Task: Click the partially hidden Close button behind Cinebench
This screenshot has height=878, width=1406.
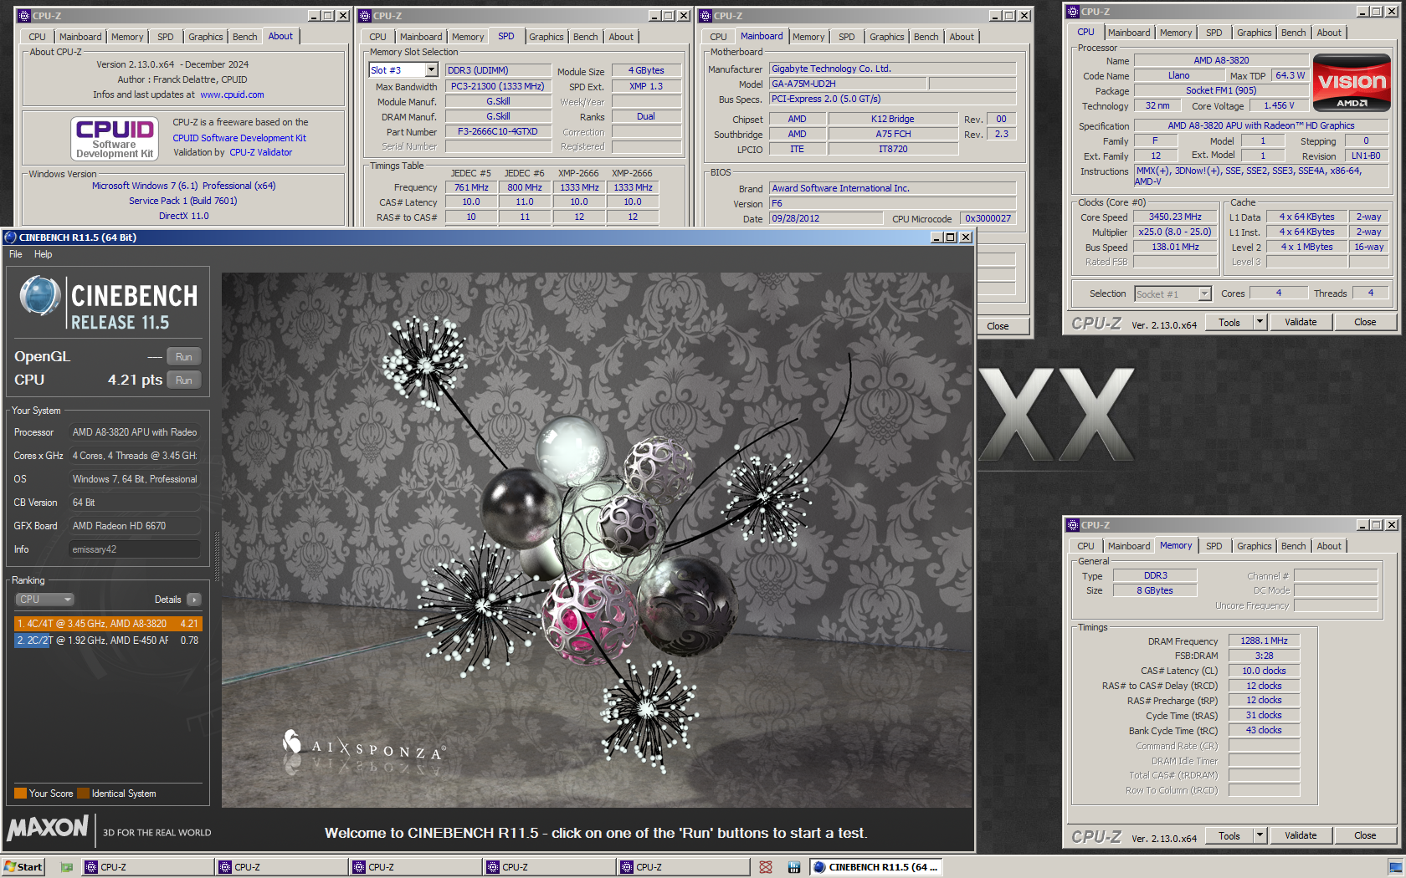Action: (1001, 326)
